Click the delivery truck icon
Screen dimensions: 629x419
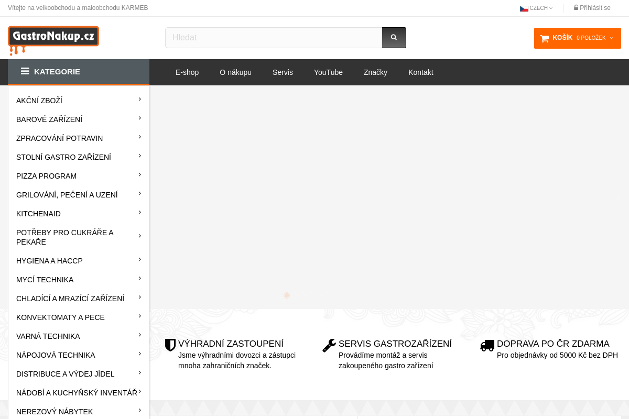coord(487,346)
